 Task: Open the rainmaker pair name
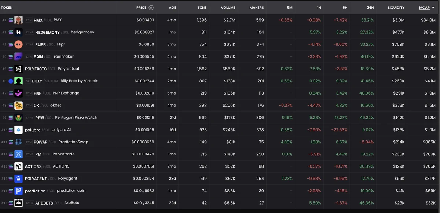coord(64,57)
